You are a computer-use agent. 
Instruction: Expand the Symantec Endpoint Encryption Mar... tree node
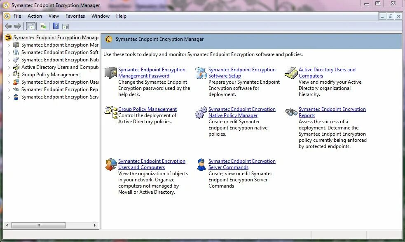coord(9,45)
